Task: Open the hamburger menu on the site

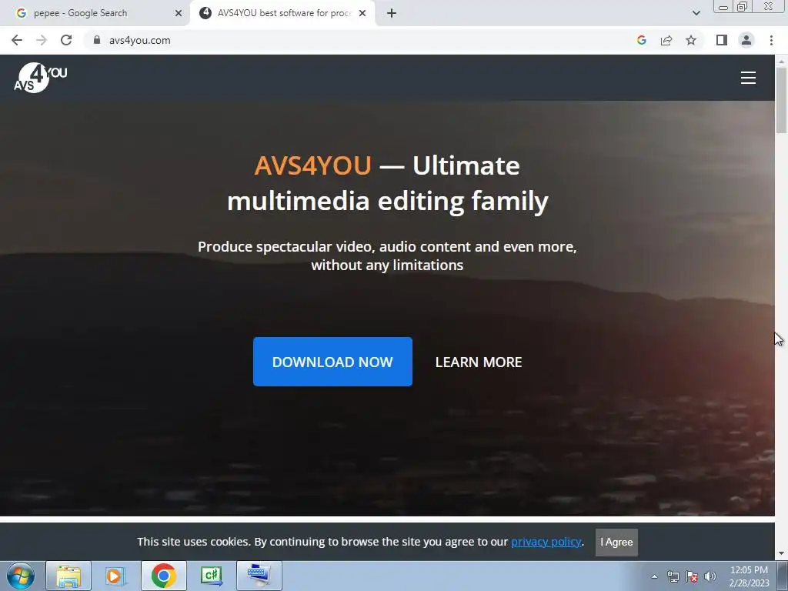Action: click(x=748, y=78)
